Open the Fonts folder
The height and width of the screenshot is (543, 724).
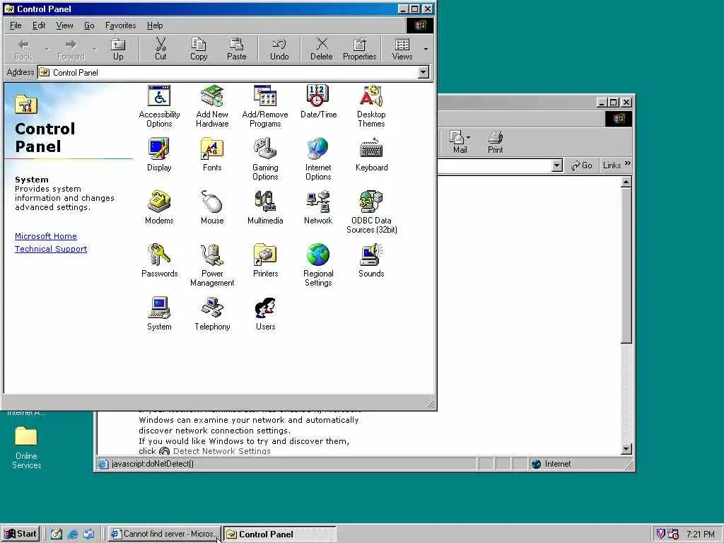tap(212, 155)
